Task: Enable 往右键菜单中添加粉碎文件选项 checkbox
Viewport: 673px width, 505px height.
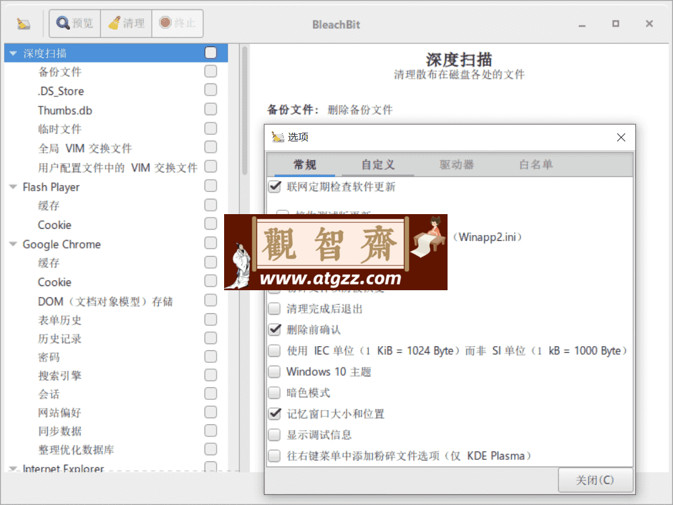Action: tap(275, 456)
